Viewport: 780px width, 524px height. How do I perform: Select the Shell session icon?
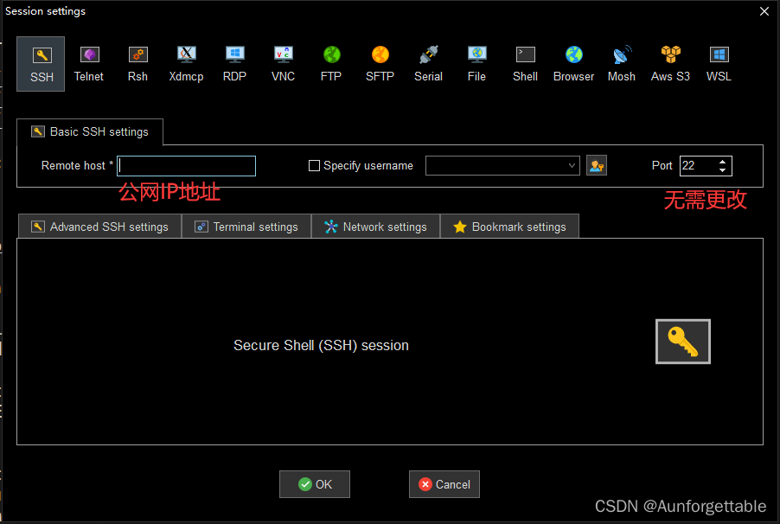525,64
